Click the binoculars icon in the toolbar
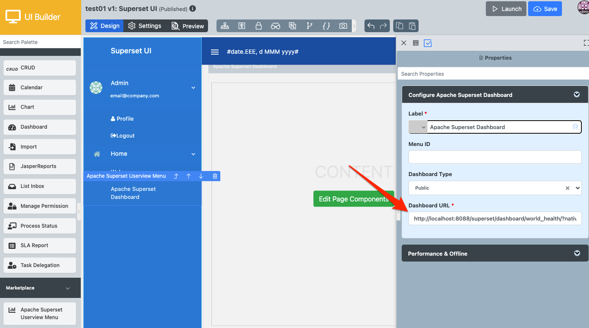This screenshot has width=589, height=328. coord(275,26)
